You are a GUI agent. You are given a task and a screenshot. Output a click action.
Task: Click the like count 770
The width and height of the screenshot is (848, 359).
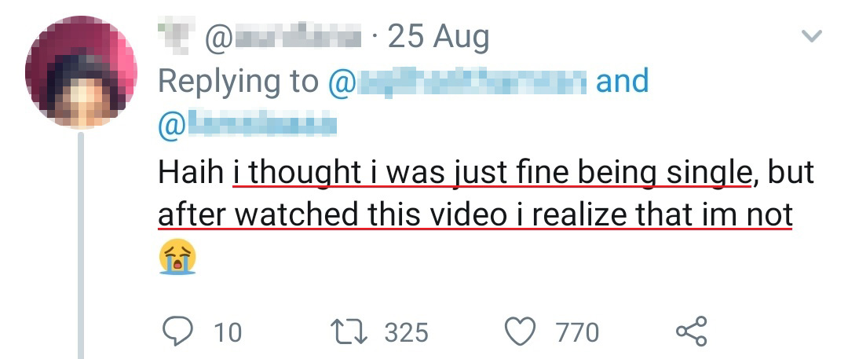coord(577,332)
